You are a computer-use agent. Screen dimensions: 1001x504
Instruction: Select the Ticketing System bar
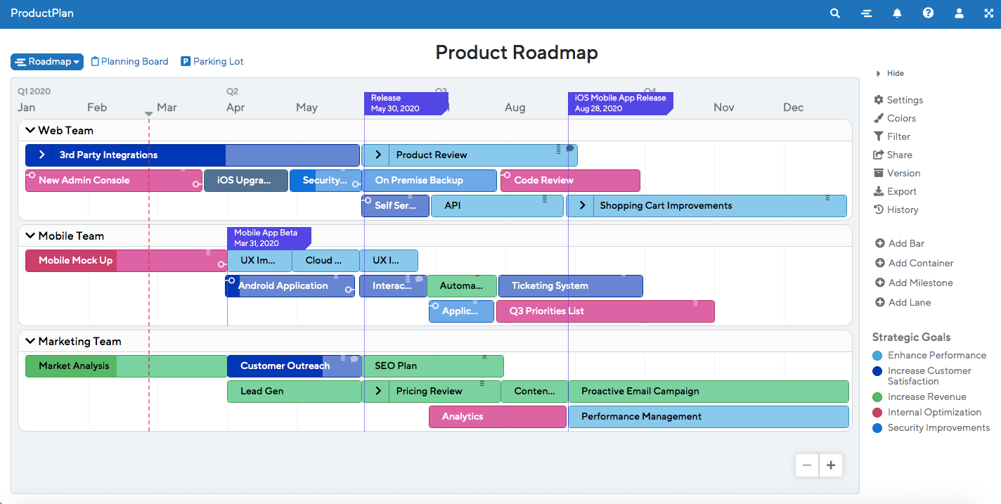pos(571,286)
